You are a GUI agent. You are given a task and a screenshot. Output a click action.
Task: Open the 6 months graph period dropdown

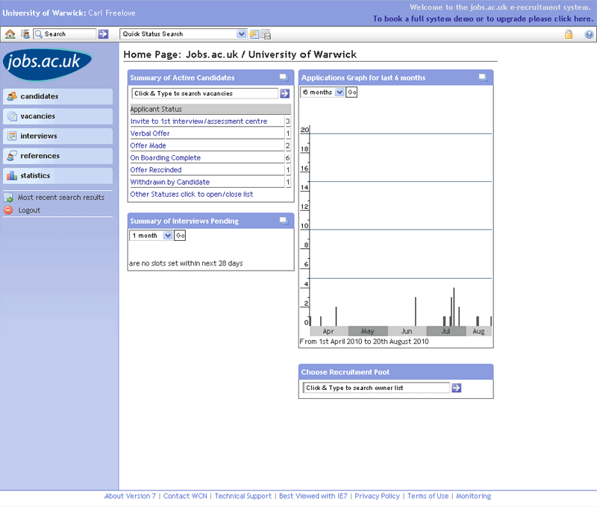click(340, 92)
